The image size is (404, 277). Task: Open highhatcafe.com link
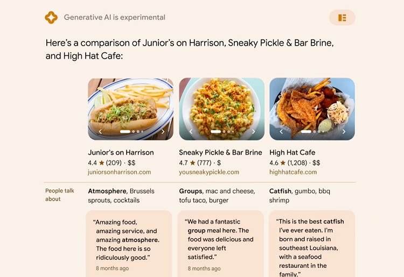pyautogui.click(x=293, y=172)
